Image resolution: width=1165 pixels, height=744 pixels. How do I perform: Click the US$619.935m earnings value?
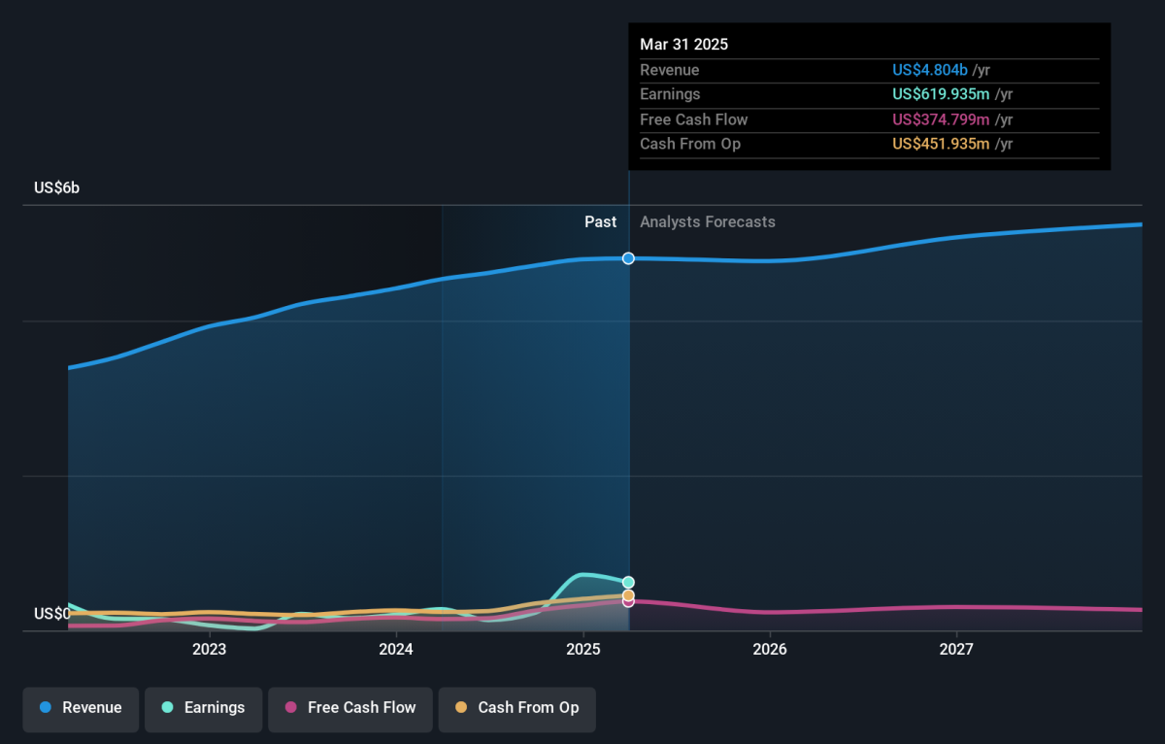pos(942,94)
